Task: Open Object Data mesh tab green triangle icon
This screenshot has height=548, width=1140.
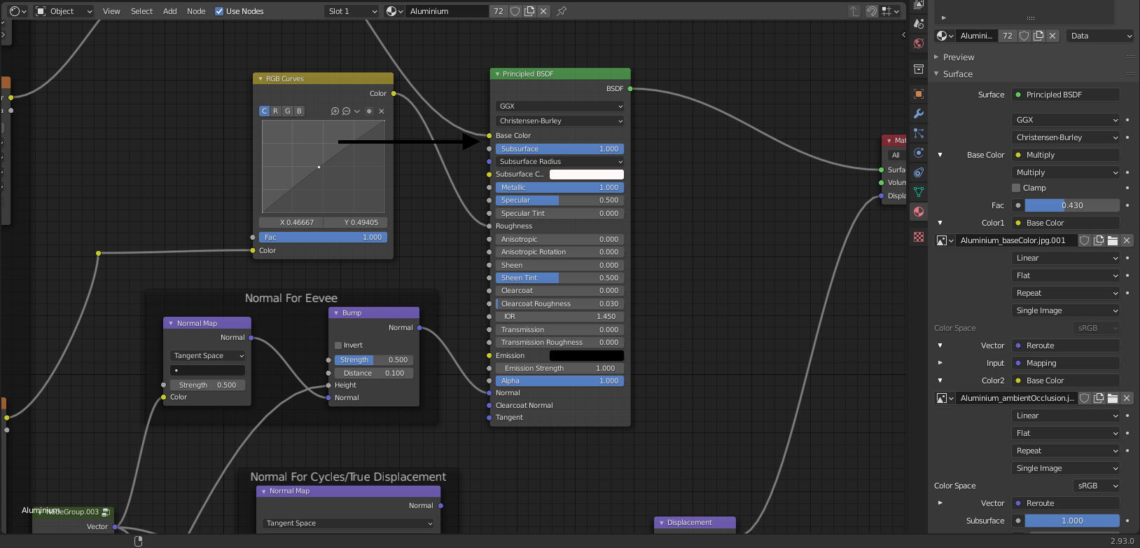Action: pyautogui.click(x=919, y=192)
